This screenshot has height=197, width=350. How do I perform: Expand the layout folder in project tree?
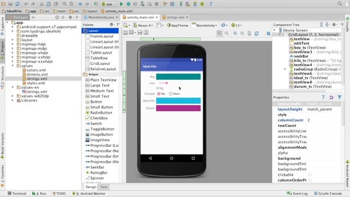point(13,40)
